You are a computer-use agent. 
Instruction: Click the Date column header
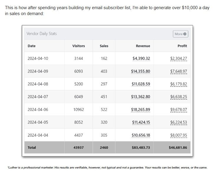click(x=32, y=46)
